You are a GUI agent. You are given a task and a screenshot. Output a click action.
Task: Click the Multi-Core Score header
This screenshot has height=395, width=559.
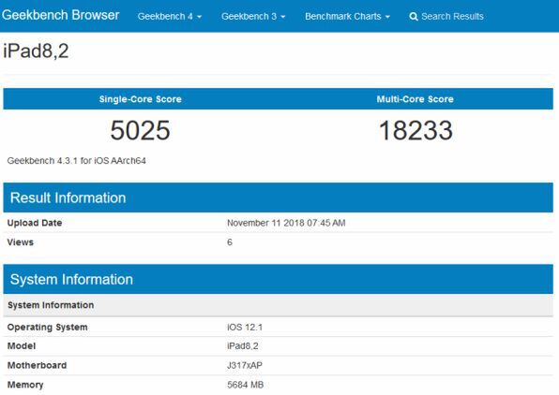tap(415, 99)
